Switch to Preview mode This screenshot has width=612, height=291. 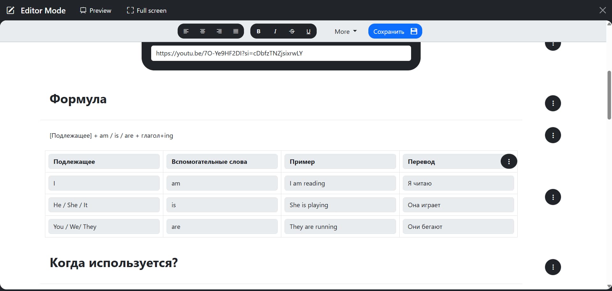(x=96, y=11)
